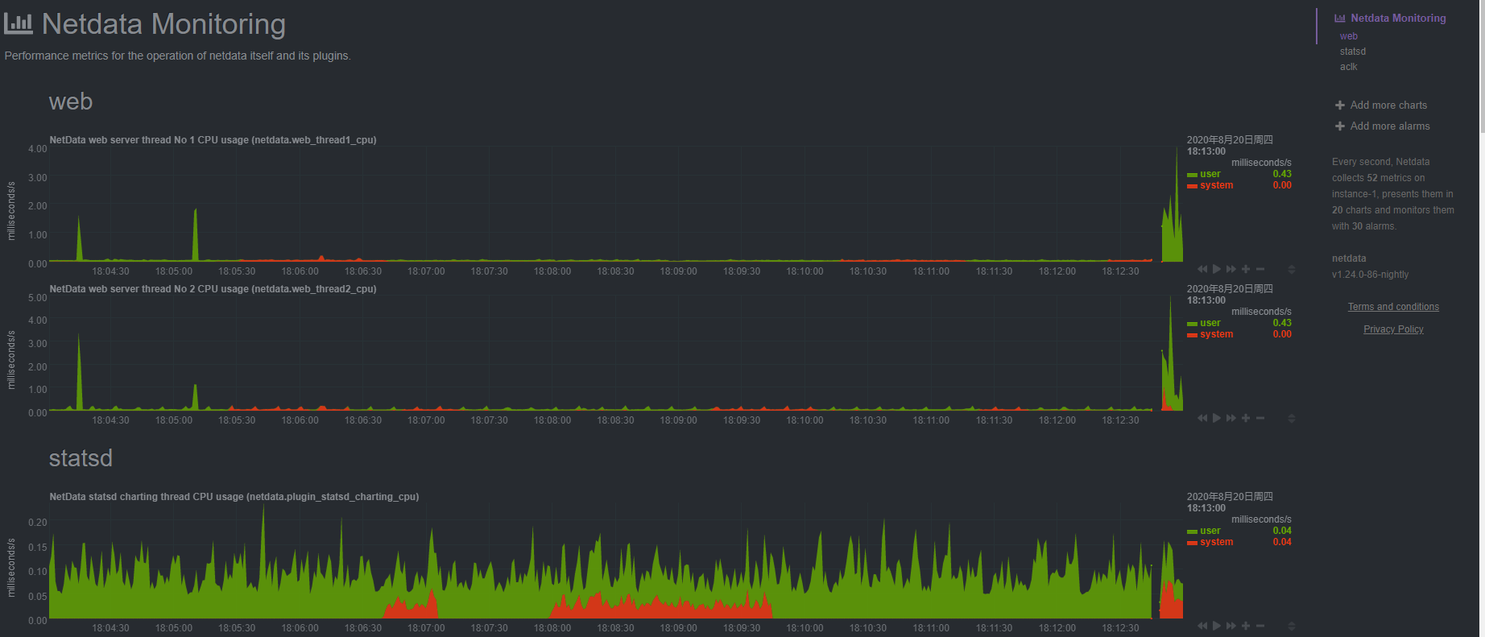Image resolution: width=1485 pixels, height=637 pixels.
Task: Jump to statsd section in sidebar
Action: coord(1352,52)
